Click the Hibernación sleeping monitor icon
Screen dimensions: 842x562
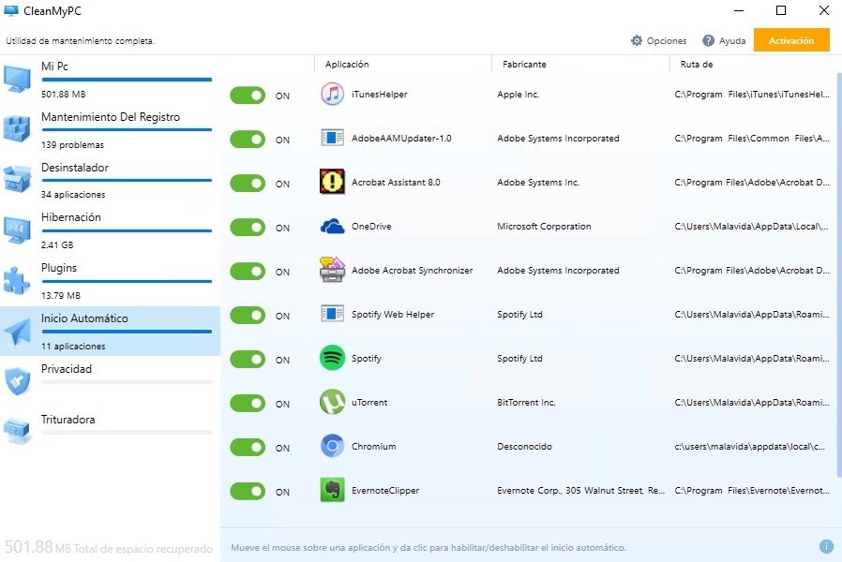[x=18, y=230]
